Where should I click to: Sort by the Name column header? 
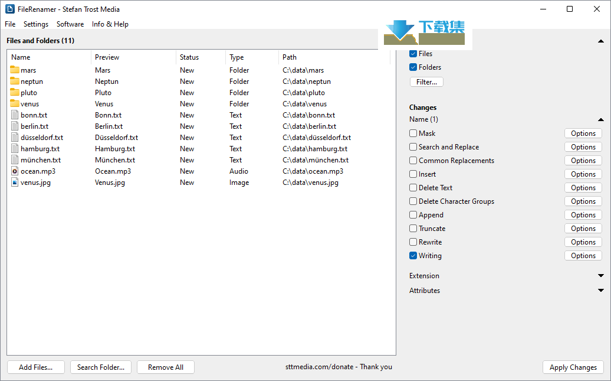tap(49, 57)
